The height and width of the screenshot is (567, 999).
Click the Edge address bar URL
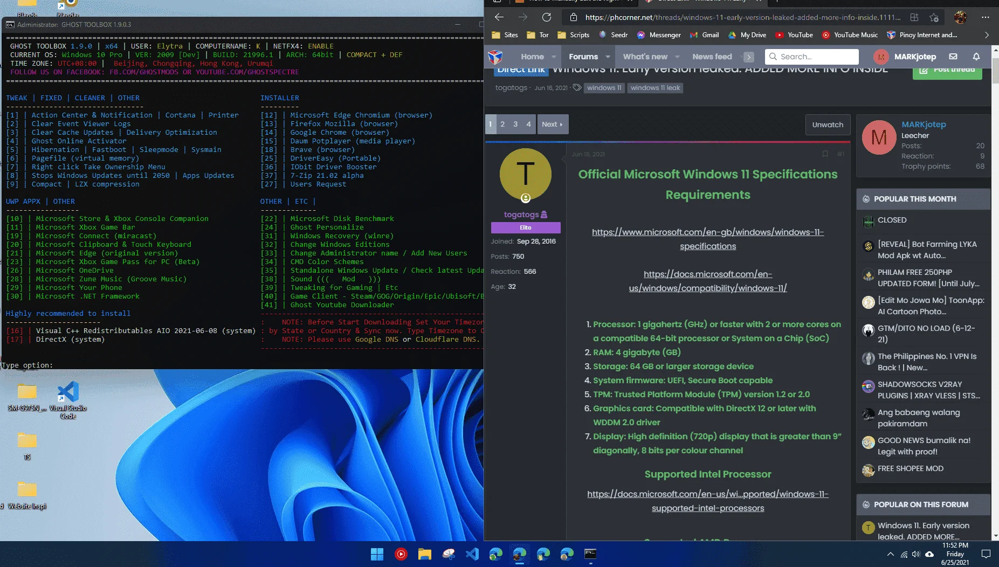tap(743, 17)
